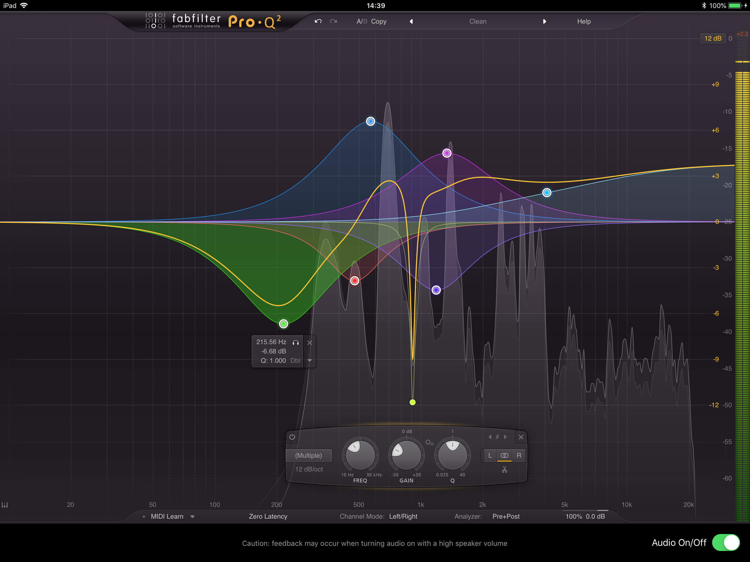Screen dimensions: 750x562
Task: Expand the filter type dropdown showing 12 dB/oct
Action: click(x=305, y=472)
